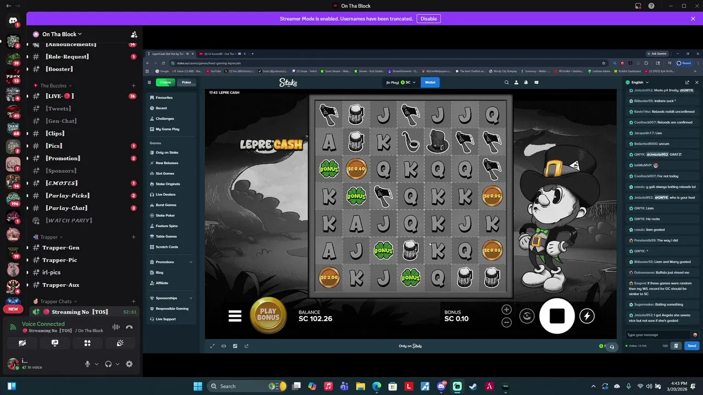703x395 pixels.
Task: Toggle theatre mode for the game
Action: 224,346
